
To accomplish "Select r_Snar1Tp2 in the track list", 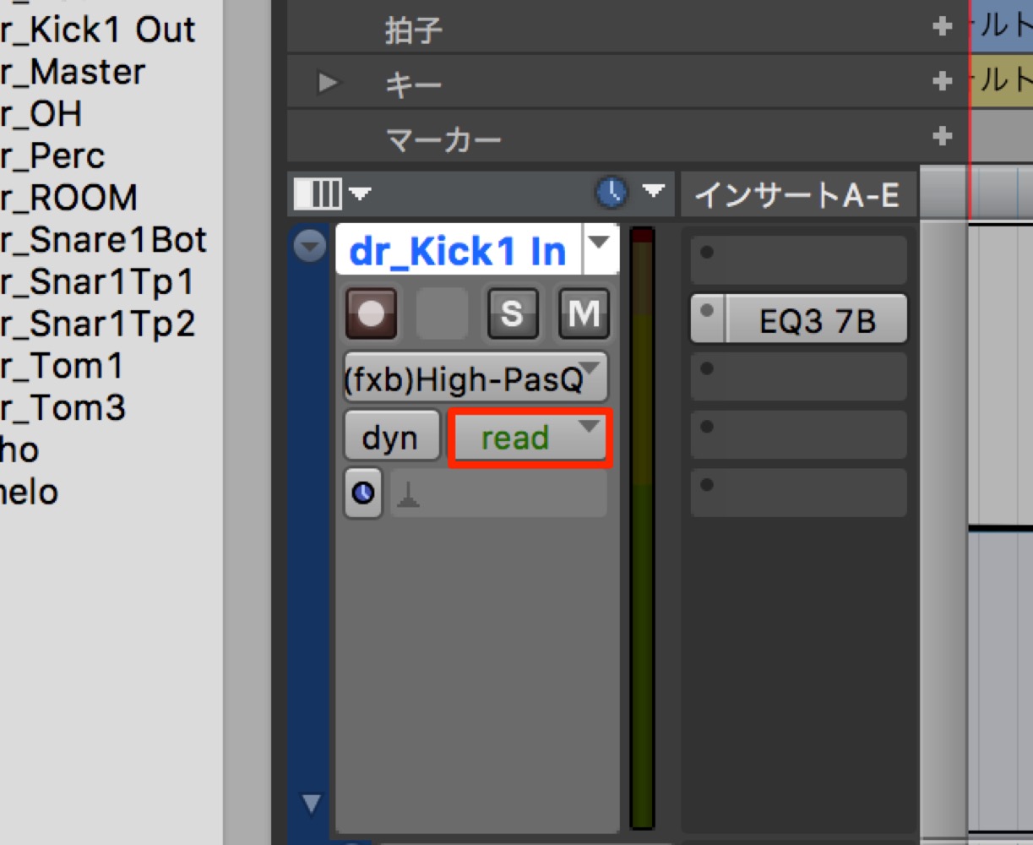I will 97,324.
